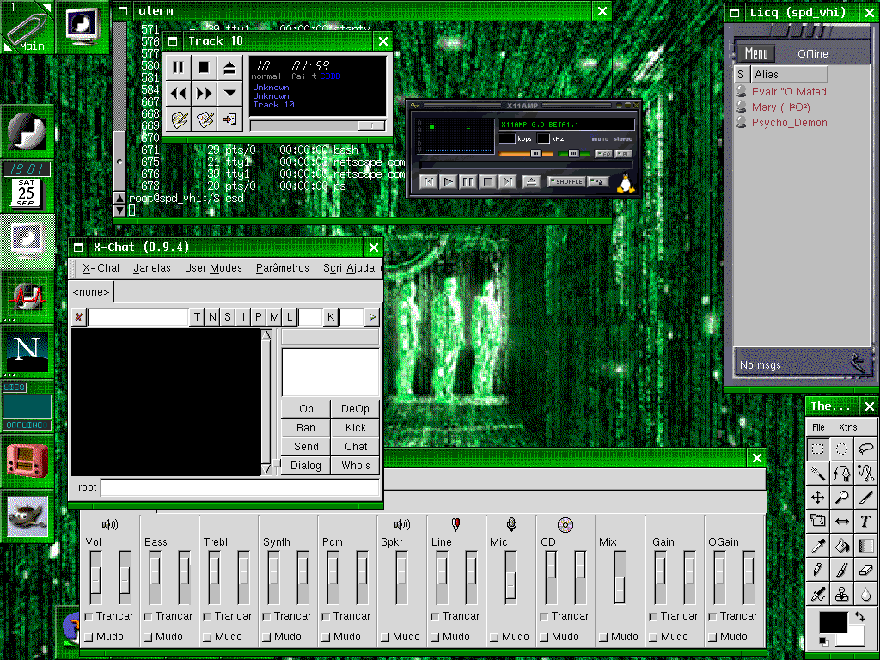
Task: Choose the Eraser tool in toolbox
Action: click(x=866, y=569)
